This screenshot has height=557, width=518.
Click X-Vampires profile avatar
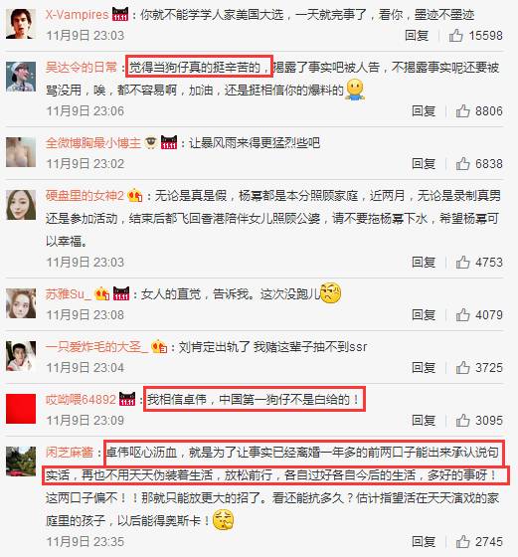click(21, 24)
